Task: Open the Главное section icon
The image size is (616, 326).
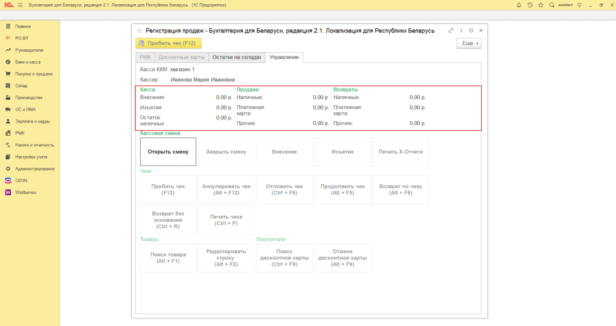Action: pyautogui.click(x=8, y=26)
